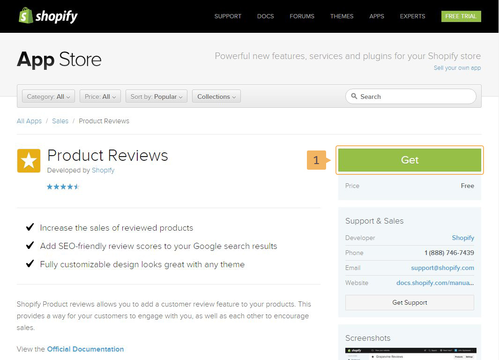
Task: Go to Themes in top navigation
Action: point(342,16)
